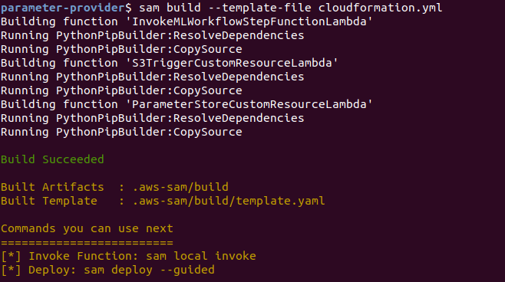Click the parameter-provider shell prompt

coord(66,8)
